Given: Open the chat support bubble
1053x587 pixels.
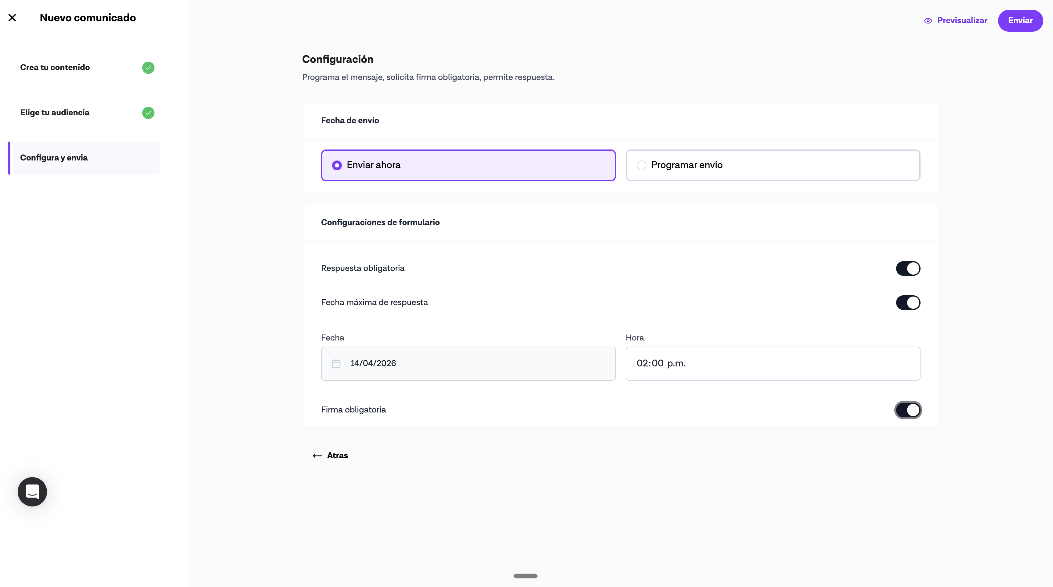Looking at the screenshot, I should coord(32,492).
